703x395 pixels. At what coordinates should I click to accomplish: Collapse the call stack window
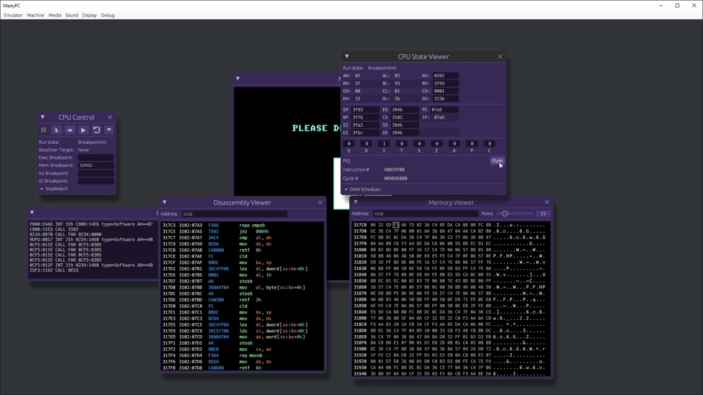[x=32, y=212]
